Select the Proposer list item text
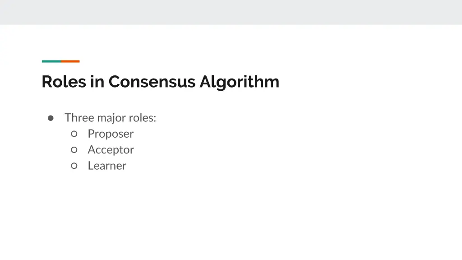 click(x=111, y=134)
